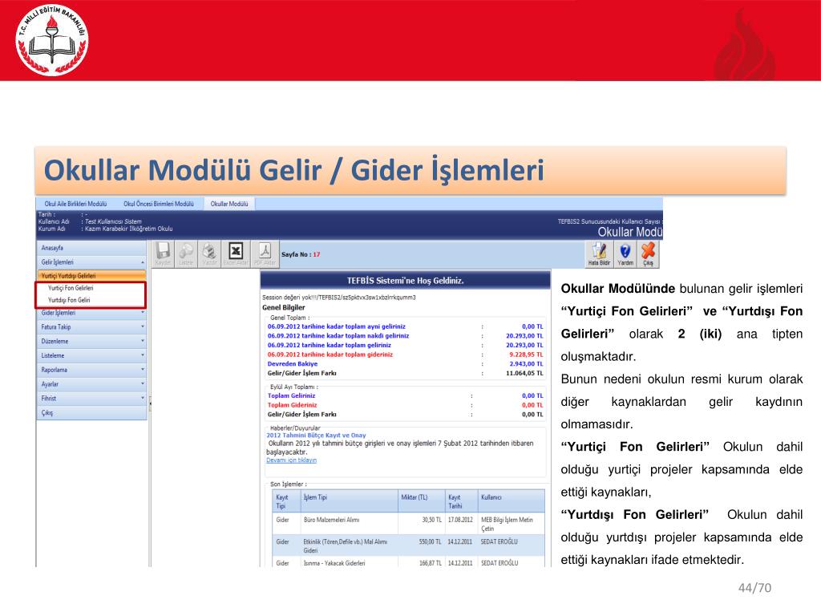The image size is (821, 616).
Task: Click the Genel Bilgiler heading
Action: pos(283,307)
